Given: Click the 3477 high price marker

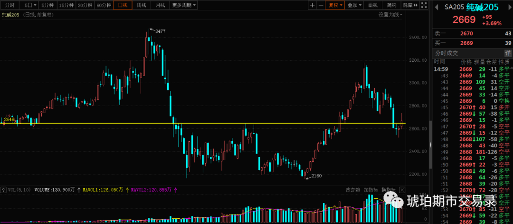Looking at the screenshot, I should [161, 31].
